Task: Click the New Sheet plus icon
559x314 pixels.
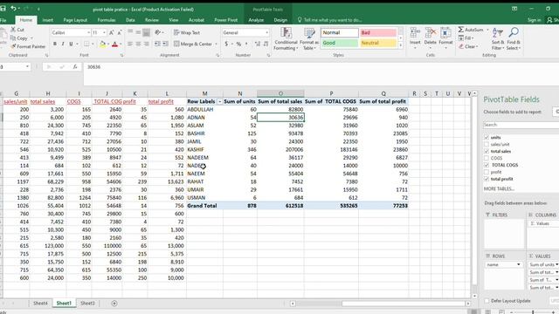Action: point(114,304)
